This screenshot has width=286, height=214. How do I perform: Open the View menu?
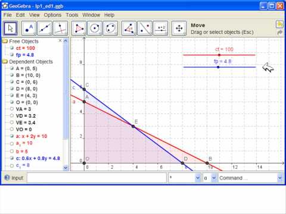[34, 15]
